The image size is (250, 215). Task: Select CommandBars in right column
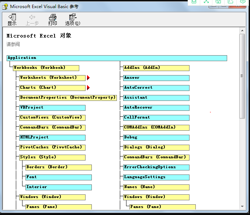pos(156,158)
